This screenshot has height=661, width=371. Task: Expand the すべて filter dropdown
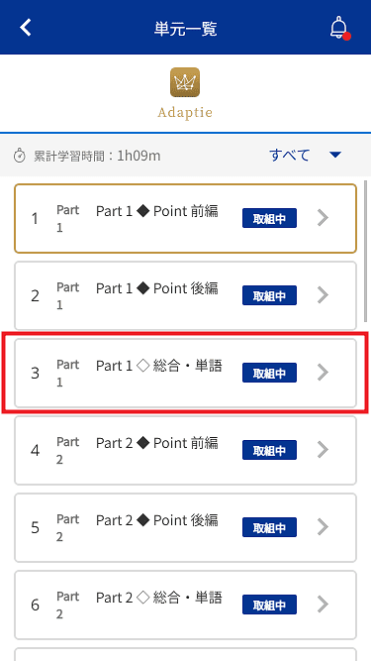pos(306,156)
